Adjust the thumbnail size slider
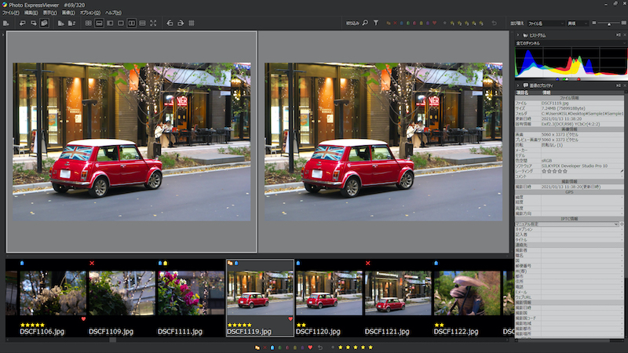Image resolution: width=628 pixels, height=353 pixels. 609,24
